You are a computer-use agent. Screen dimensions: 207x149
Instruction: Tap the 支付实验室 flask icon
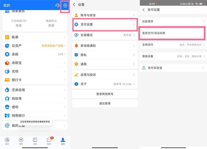coord(144,68)
